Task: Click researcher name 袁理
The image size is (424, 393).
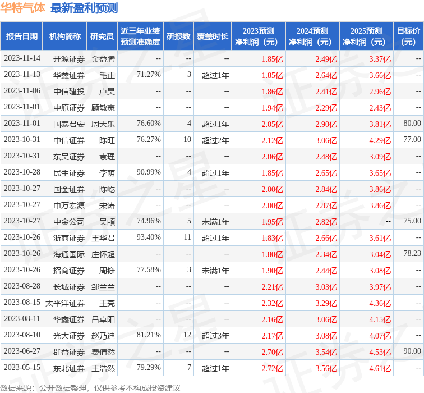Action: (x=107, y=157)
